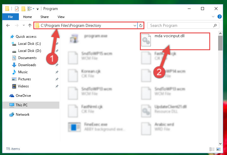Select This PC in navigation pane
The width and height of the screenshot is (227, 155).
(31, 105)
